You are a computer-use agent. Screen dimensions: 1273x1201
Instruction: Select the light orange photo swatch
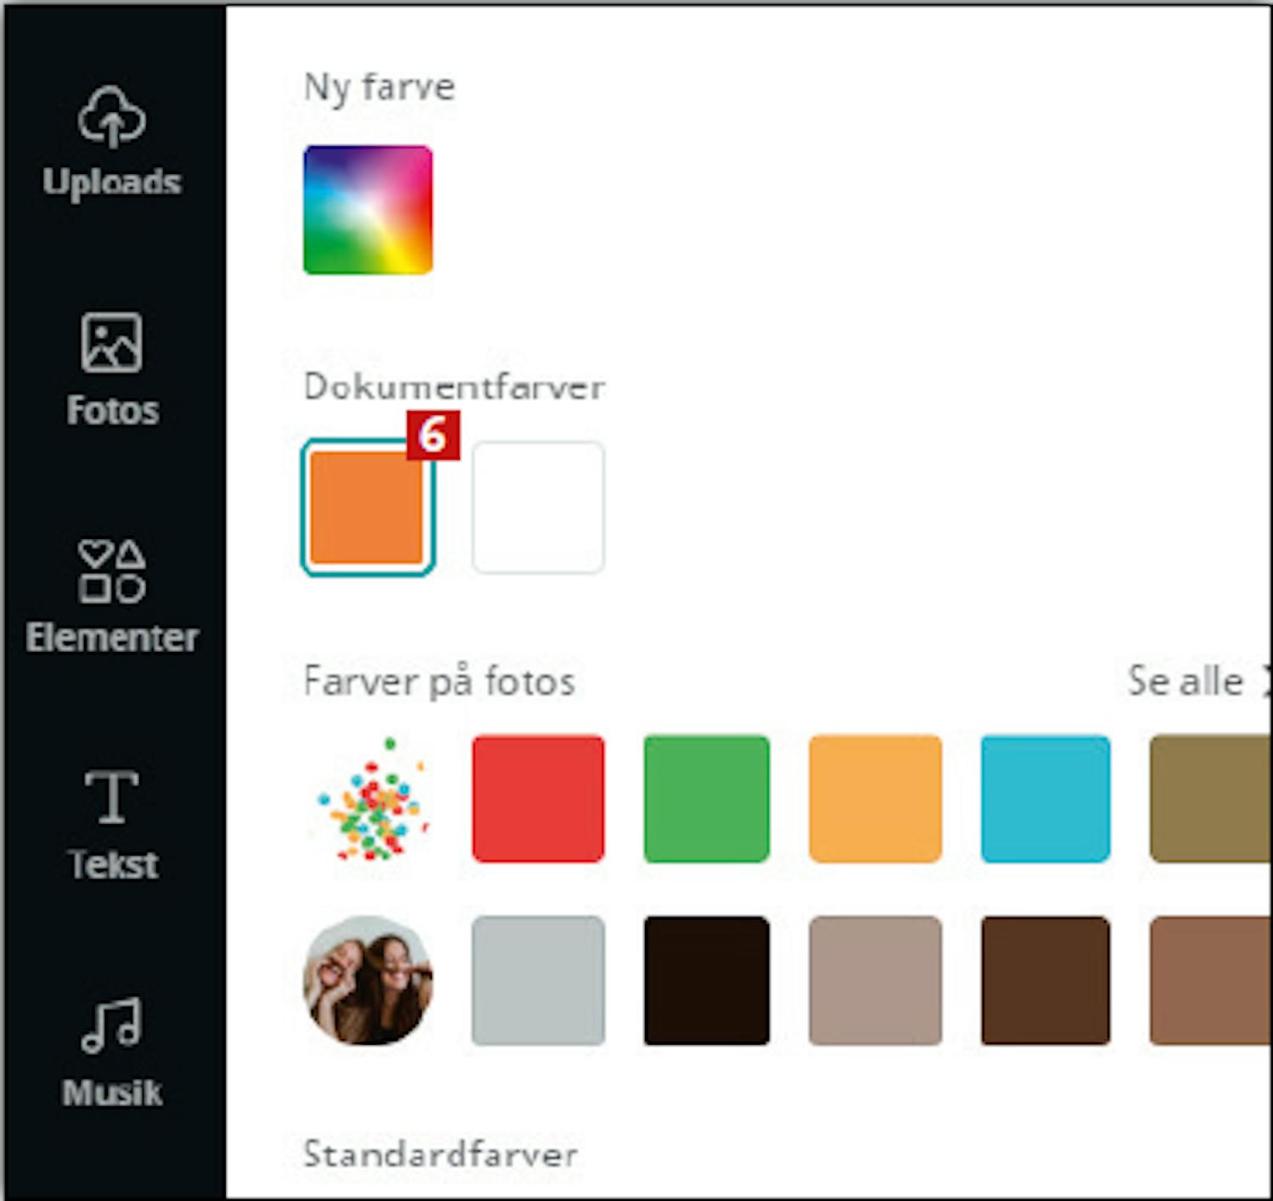pyautogui.click(x=875, y=799)
